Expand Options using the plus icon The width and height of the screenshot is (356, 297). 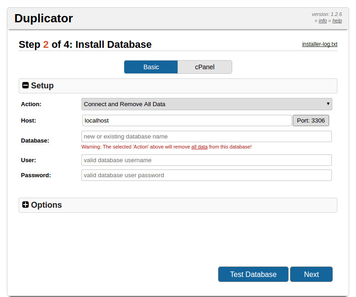pyautogui.click(x=25, y=205)
